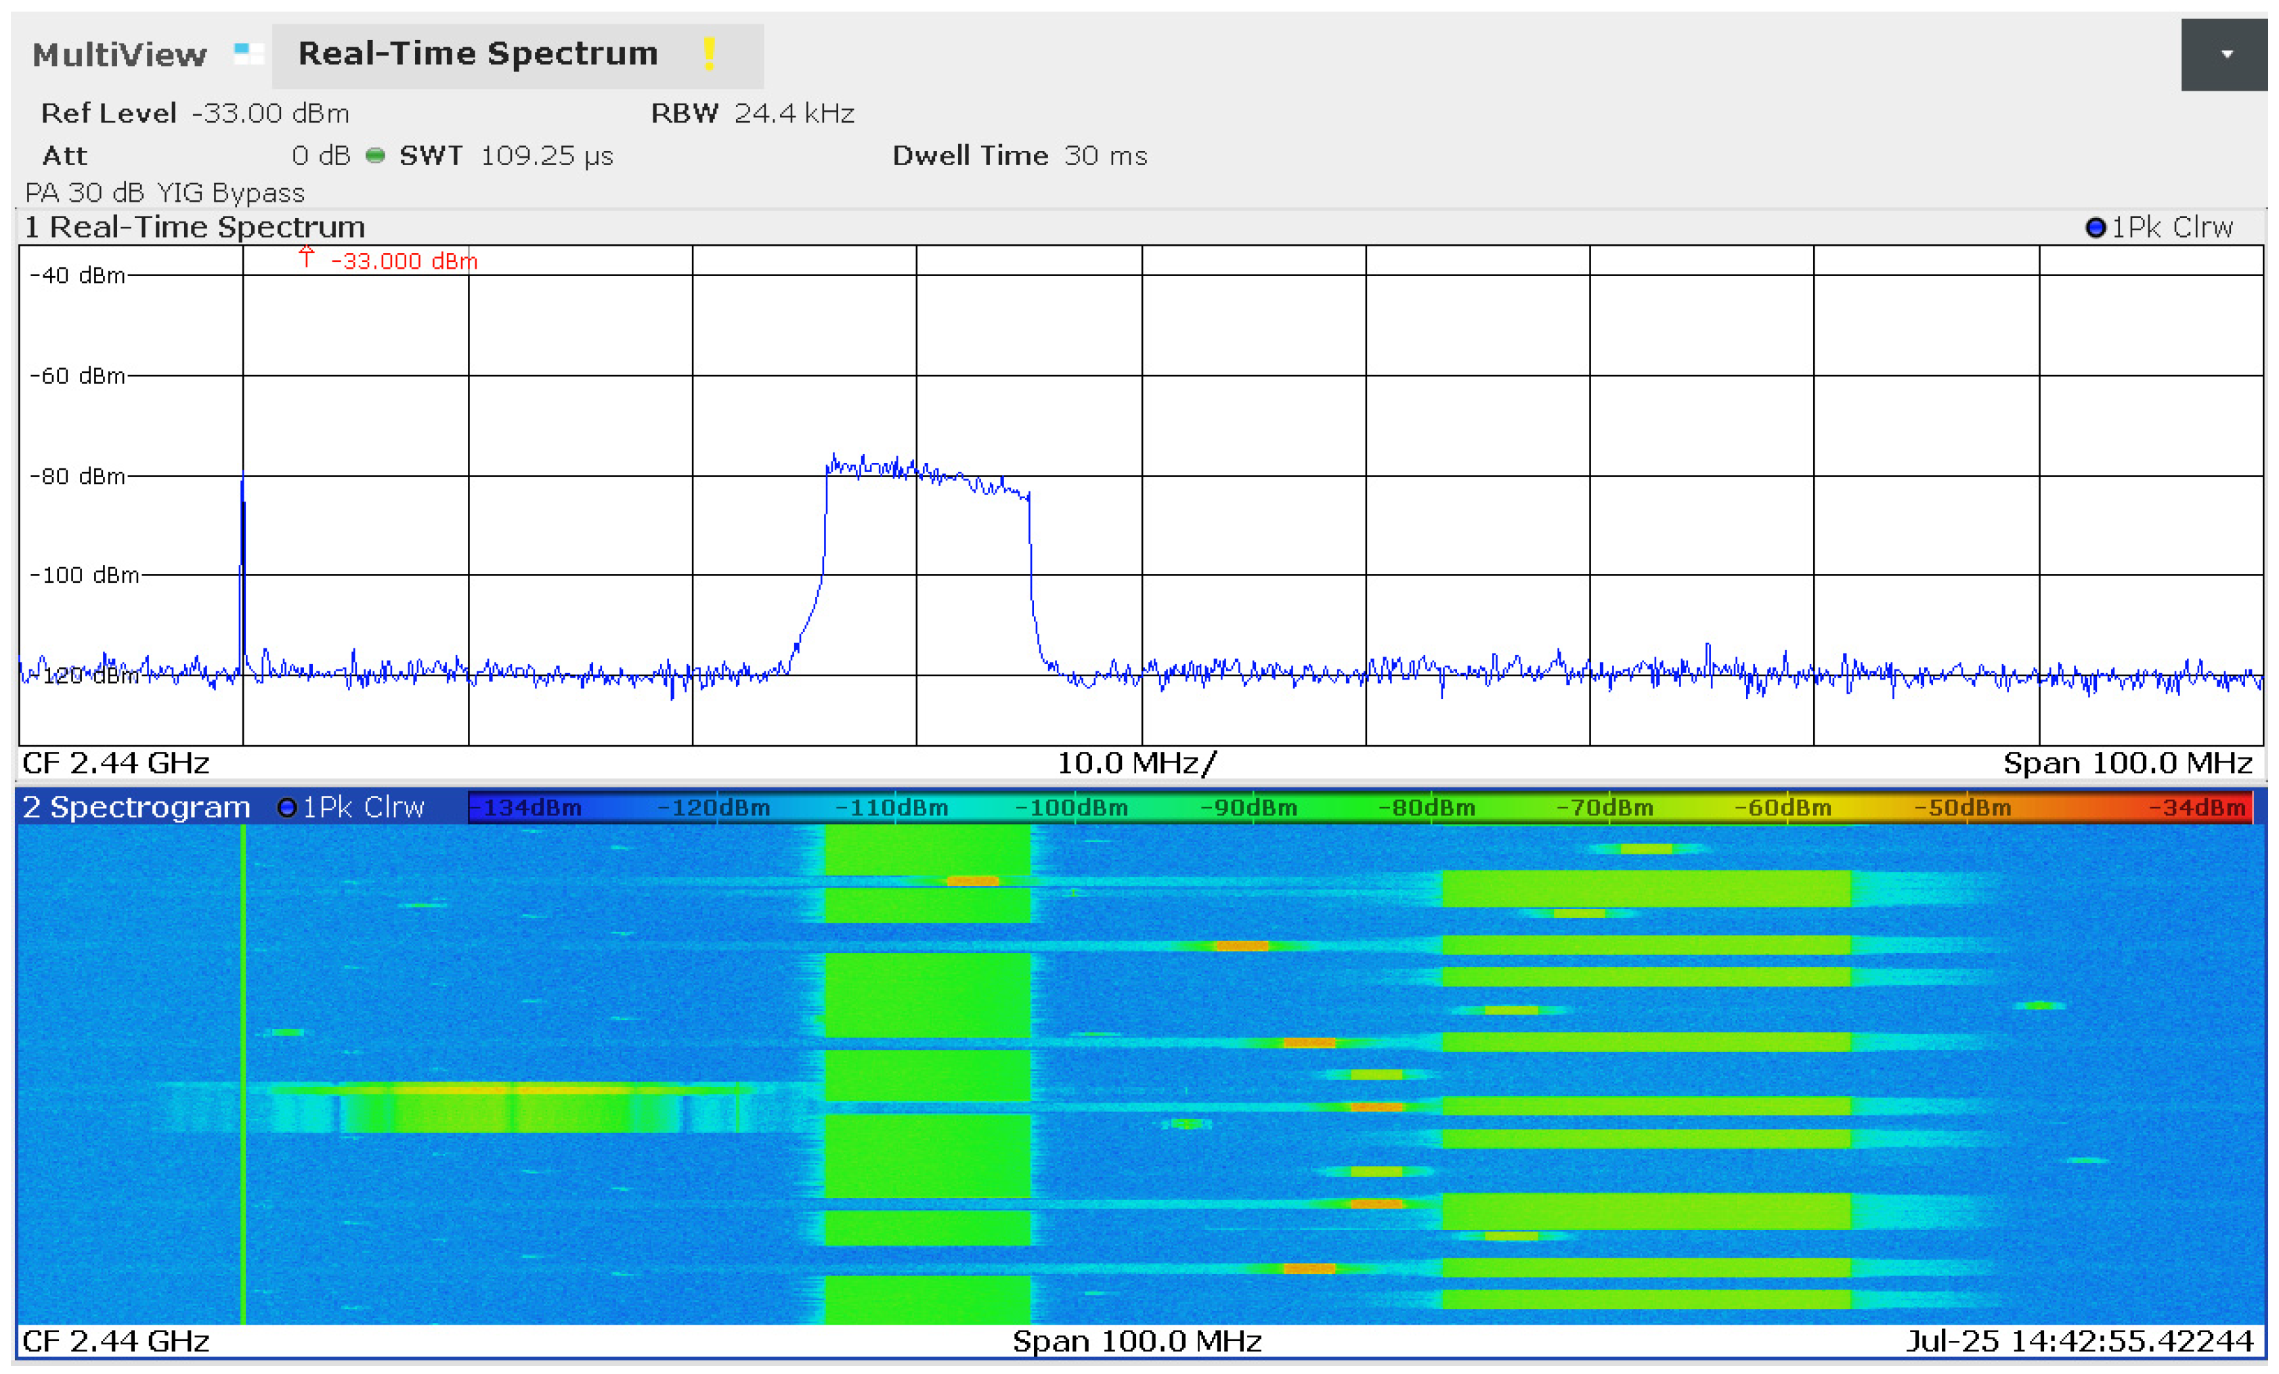Click the Span 100.0 MHz label under spectrum

click(x=2127, y=763)
